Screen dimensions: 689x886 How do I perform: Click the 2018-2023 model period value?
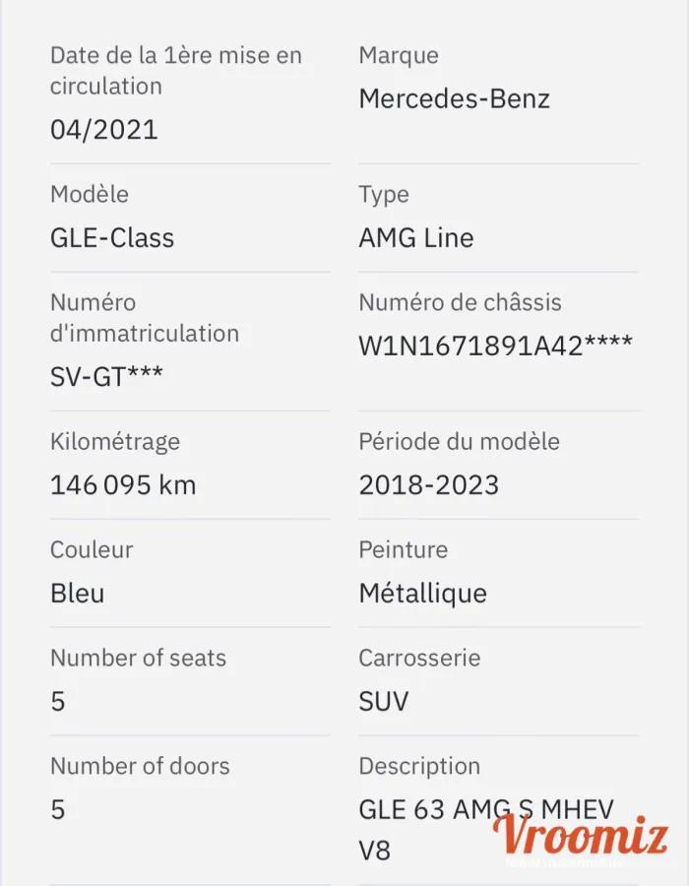coord(428,484)
